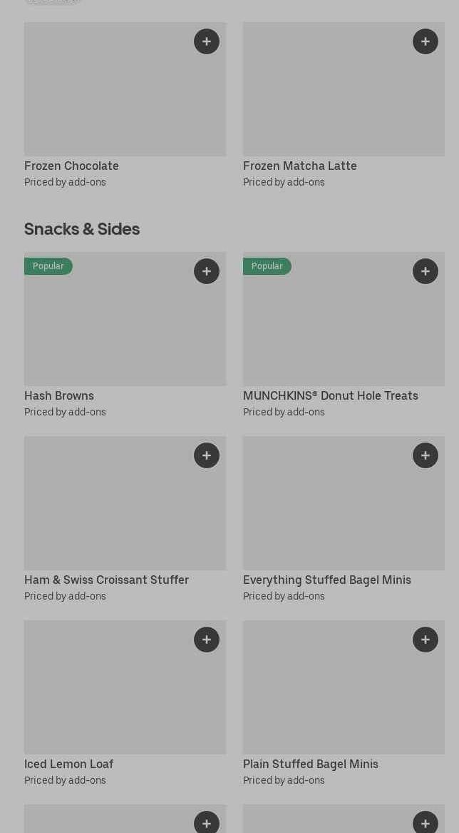
Task: Click the Hash Browns item name
Action: [59, 395]
